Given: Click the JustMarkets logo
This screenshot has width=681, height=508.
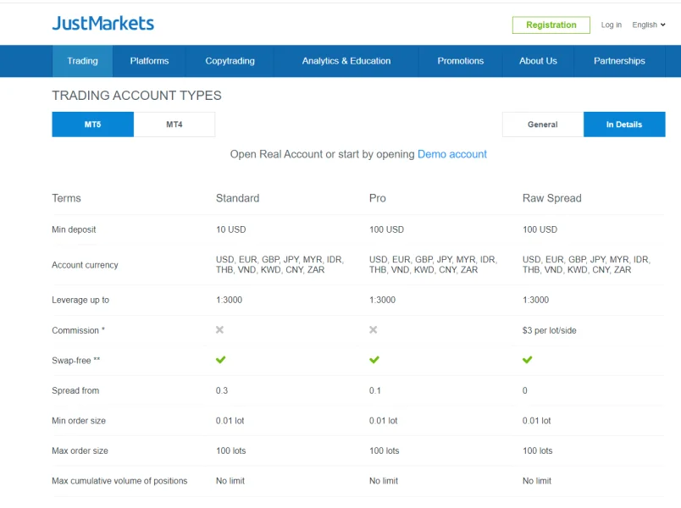Looking at the screenshot, I should pos(102,24).
